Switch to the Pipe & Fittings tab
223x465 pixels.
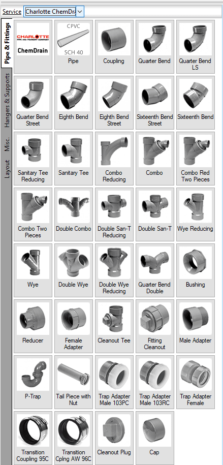(7, 43)
